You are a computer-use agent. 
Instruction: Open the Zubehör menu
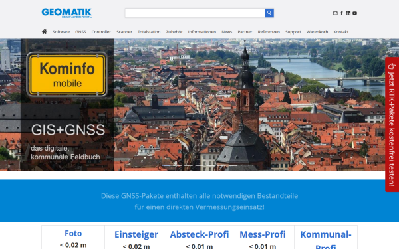174,32
